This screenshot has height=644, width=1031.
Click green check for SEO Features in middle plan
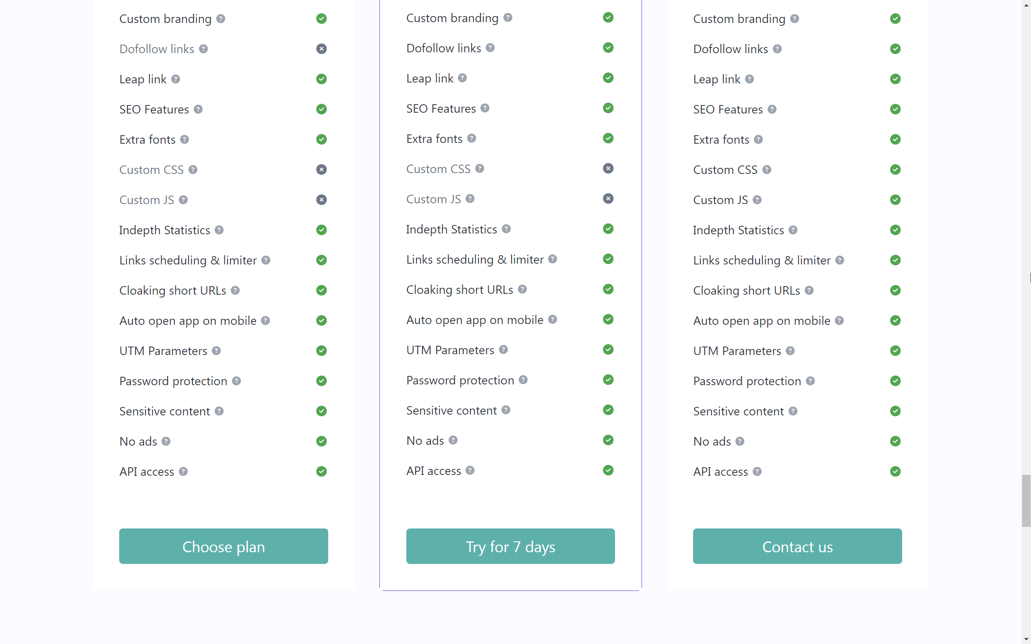pyautogui.click(x=608, y=108)
